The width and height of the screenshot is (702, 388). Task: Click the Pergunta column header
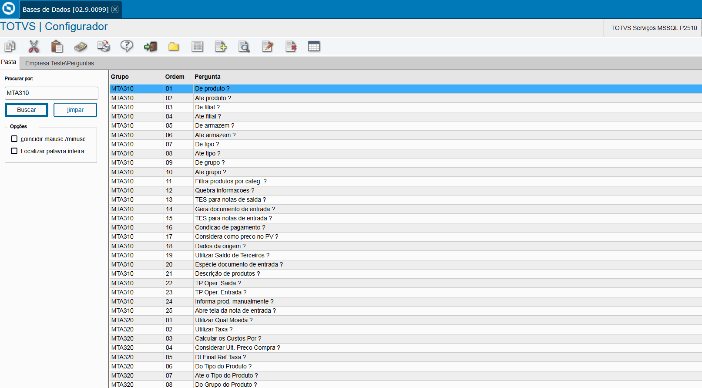coord(208,77)
